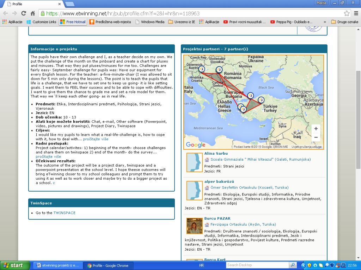Open the TWINSPACE link

tap(65, 213)
